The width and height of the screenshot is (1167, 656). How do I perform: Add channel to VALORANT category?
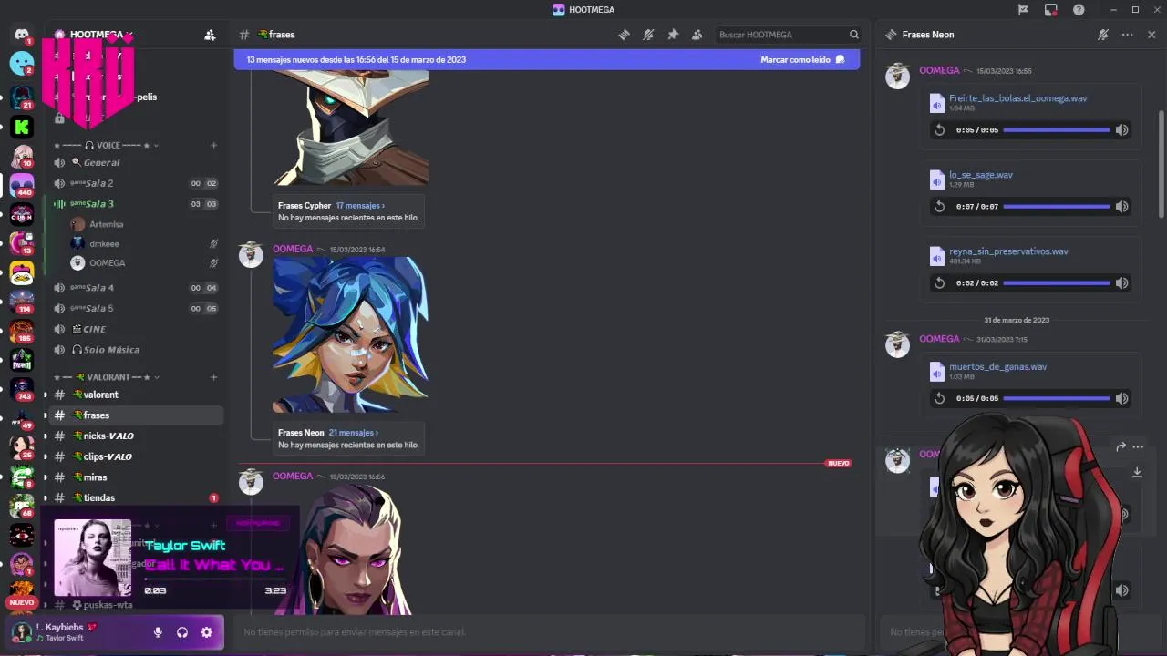pyautogui.click(x=214, y=377)
